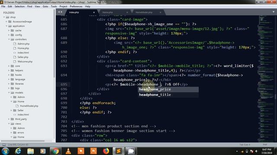
Task: Open VLC media player from taskbar
Action: pos(68,151)
